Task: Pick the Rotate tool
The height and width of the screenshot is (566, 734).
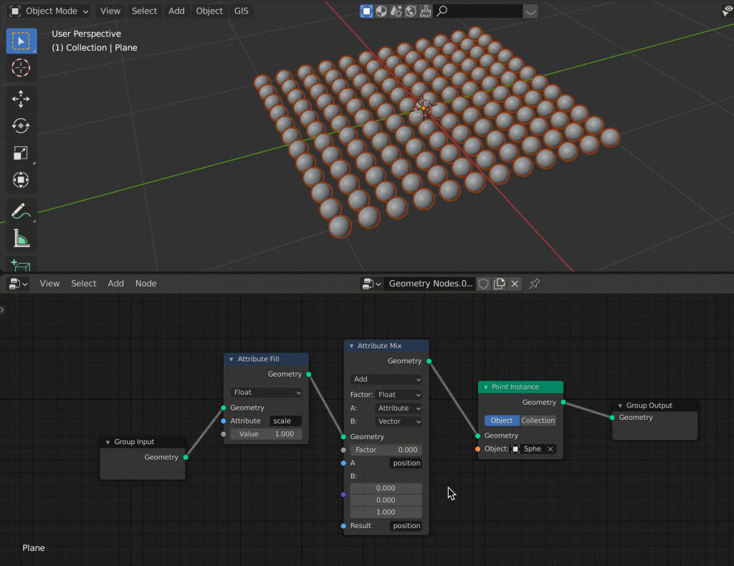Action: [22, 126]
